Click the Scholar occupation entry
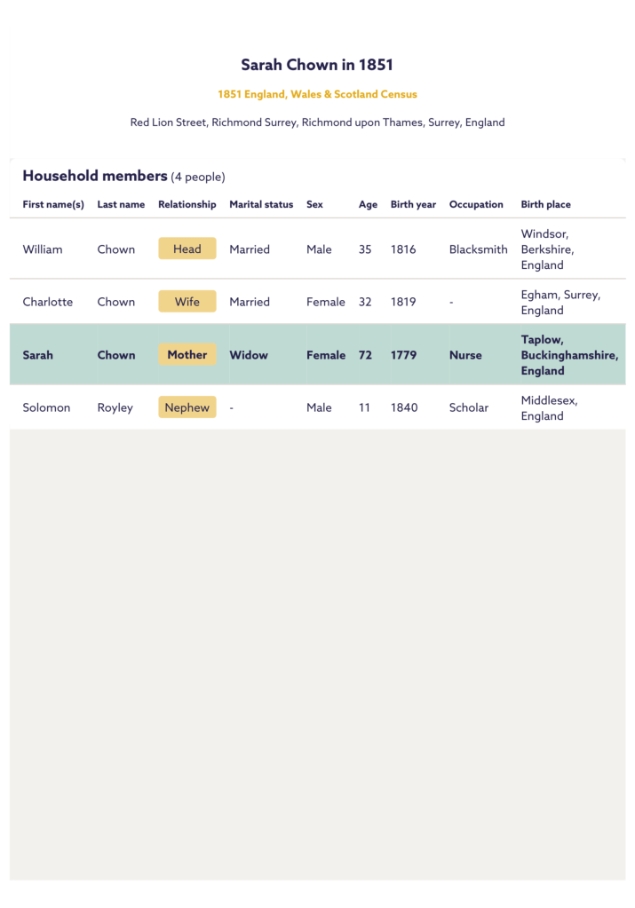Viewport: 635px width, 908px height. point(469,407)
